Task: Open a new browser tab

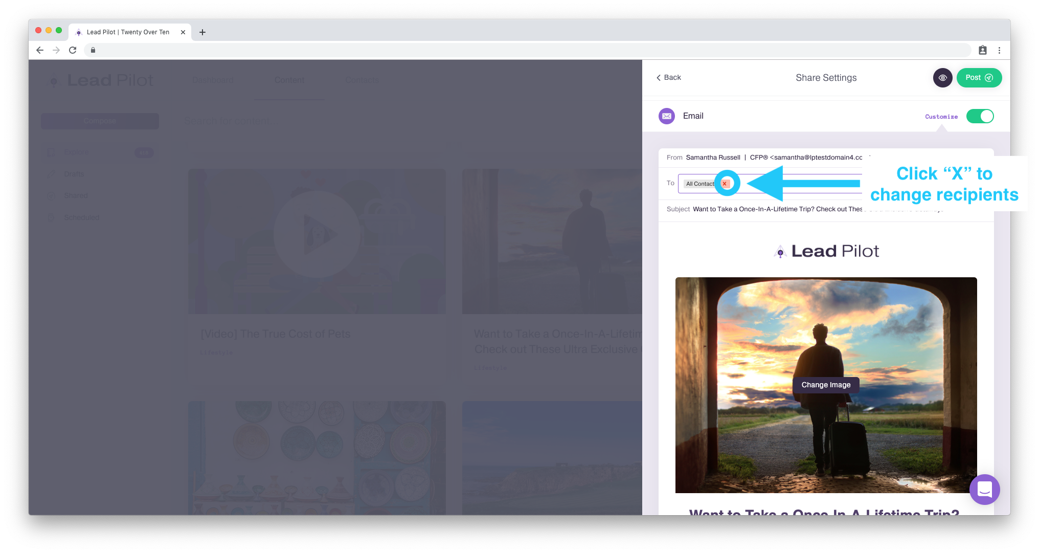Action: (x=202, y=32)
